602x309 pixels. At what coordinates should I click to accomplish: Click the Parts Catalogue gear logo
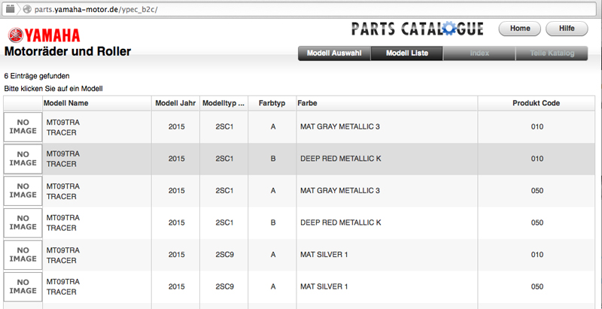tap(418, 29)
